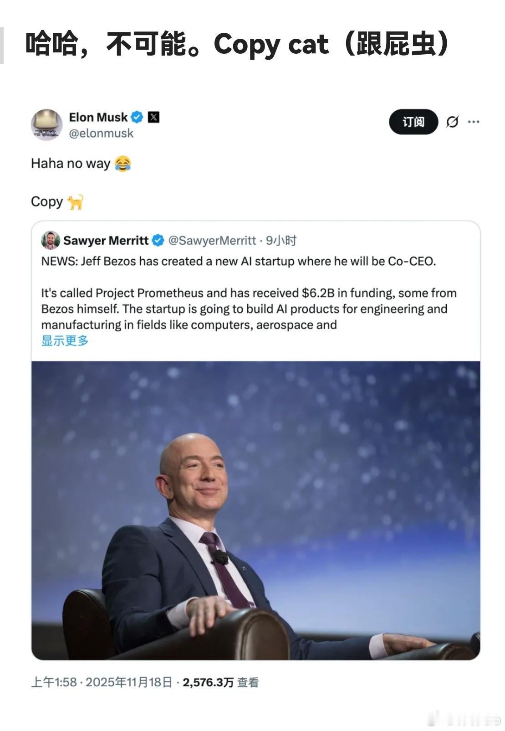Viewport: 505px width, 731px height.
Task: Click the blue verified badge beside Elon Musk
Action: click(x=137, y=117)
